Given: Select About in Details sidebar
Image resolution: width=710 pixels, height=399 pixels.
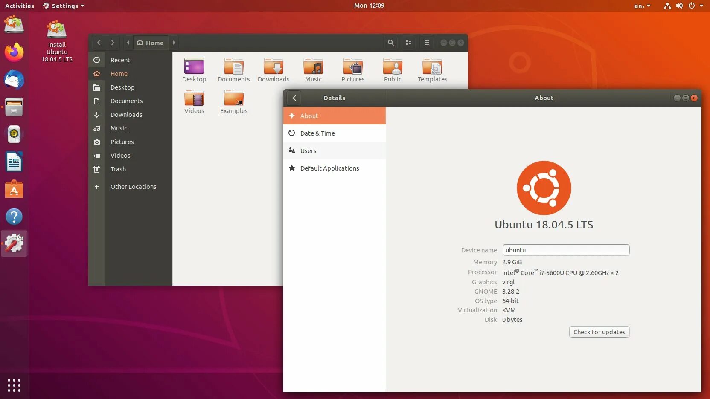Looking at the screenshot, I should (335, 116).
